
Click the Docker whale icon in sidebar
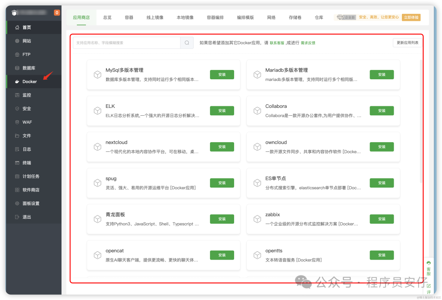click(17, 82)
